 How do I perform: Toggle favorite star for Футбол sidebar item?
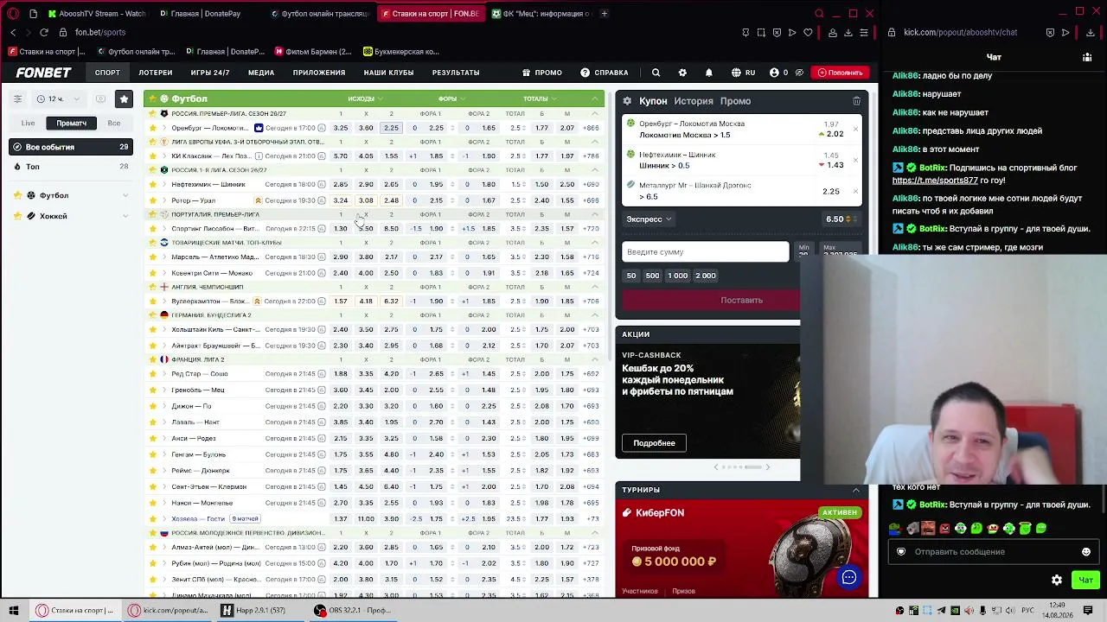[18, 195]
